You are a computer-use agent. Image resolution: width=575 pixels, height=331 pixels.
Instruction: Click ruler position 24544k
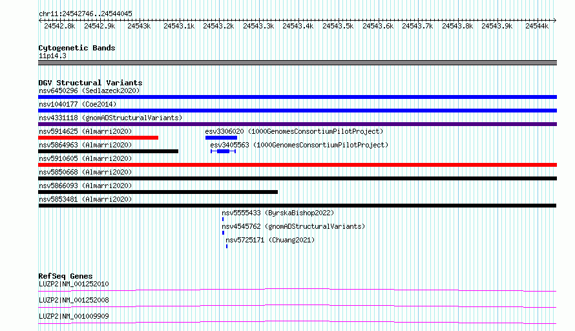[537, 26]
